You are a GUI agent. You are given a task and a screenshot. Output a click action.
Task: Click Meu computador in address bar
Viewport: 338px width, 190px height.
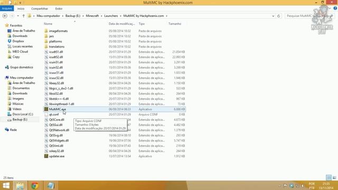pos(48,16)
